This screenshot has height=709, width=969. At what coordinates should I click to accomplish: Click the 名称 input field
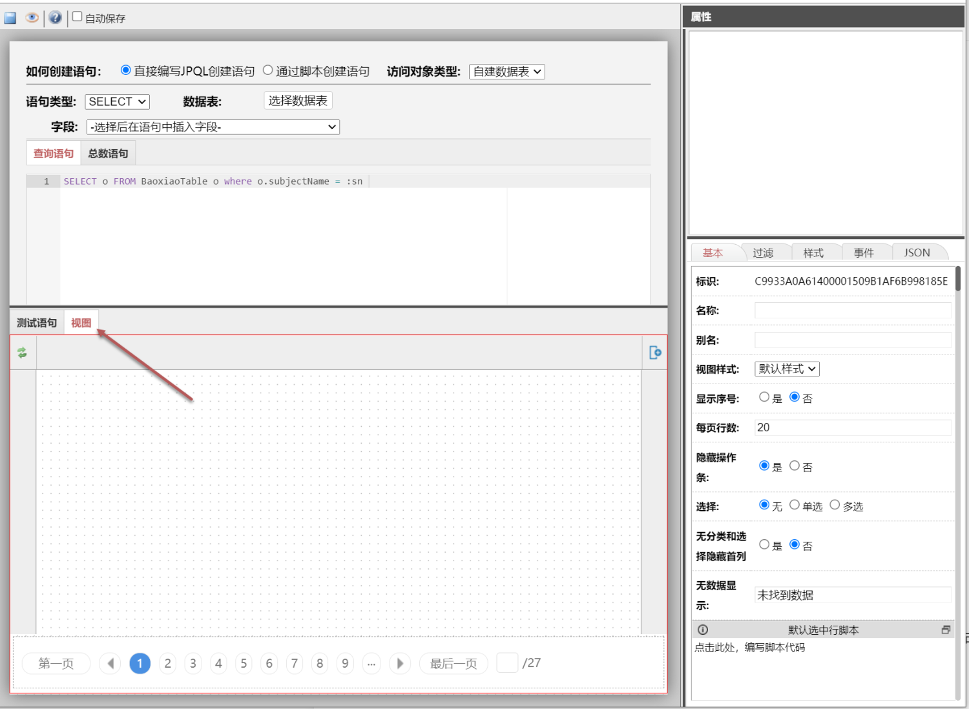(x=852, y=311)
